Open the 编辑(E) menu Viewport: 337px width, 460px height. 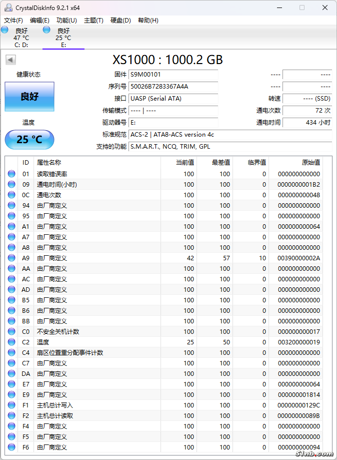tap(39, 21)
